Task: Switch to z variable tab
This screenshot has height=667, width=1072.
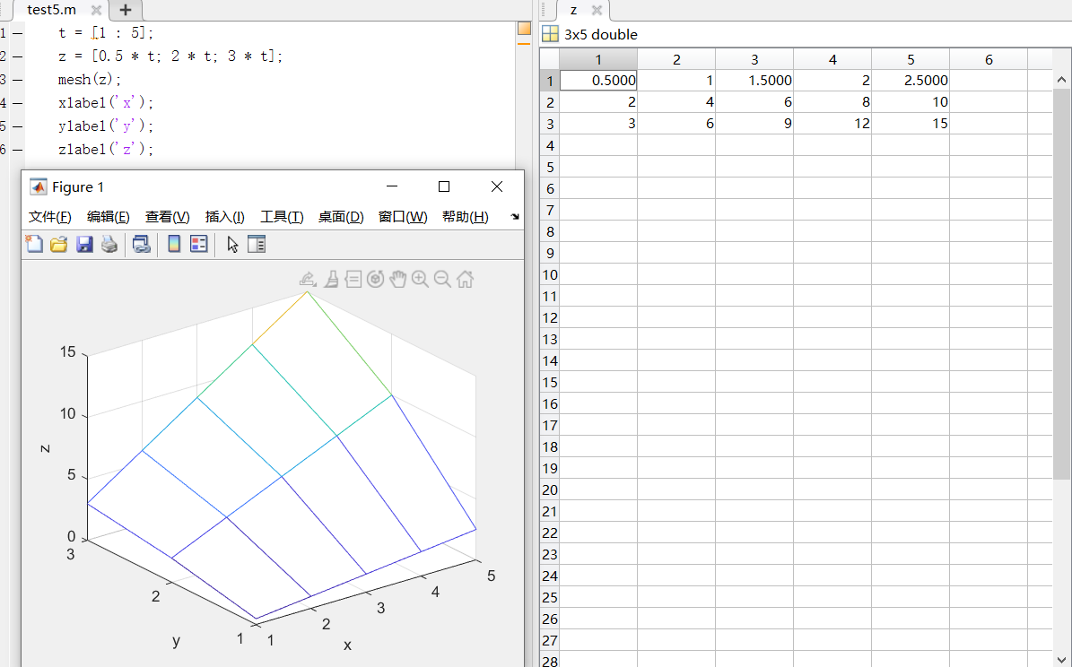Action: tap(573, 10)
